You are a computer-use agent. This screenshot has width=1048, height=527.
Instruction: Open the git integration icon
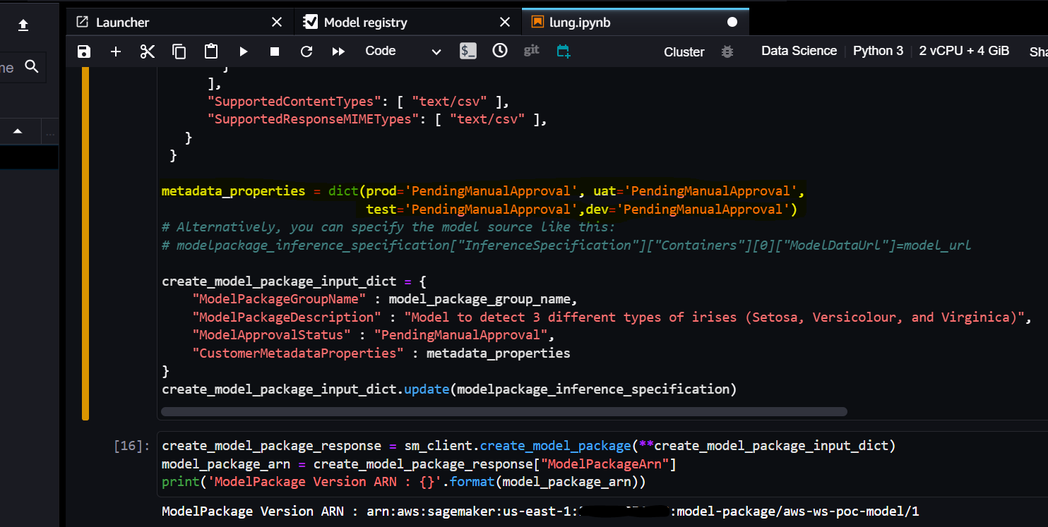(531, 51)
